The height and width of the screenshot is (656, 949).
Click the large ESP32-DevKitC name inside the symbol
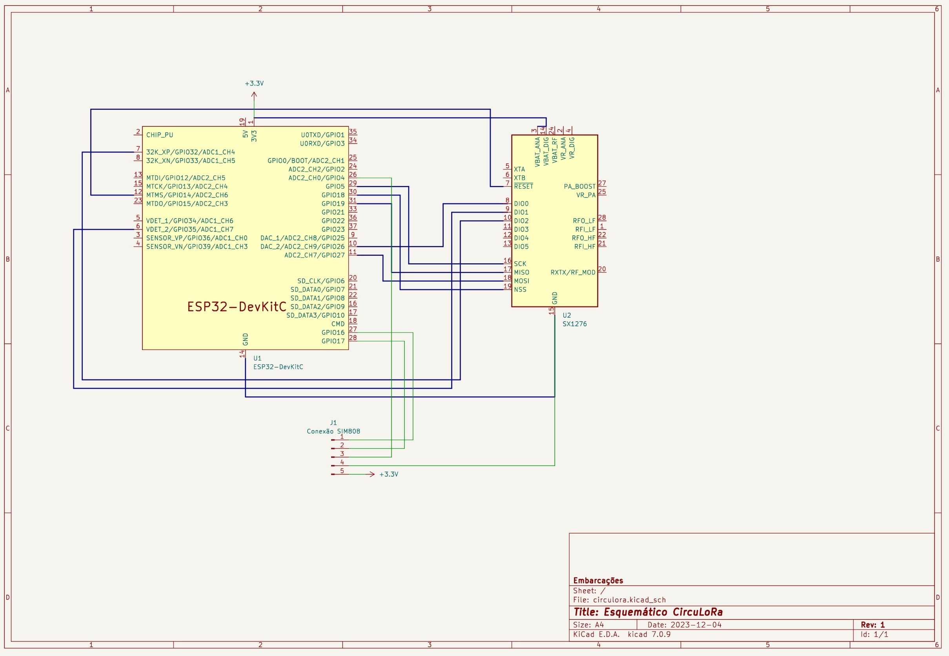click(237, 307)
